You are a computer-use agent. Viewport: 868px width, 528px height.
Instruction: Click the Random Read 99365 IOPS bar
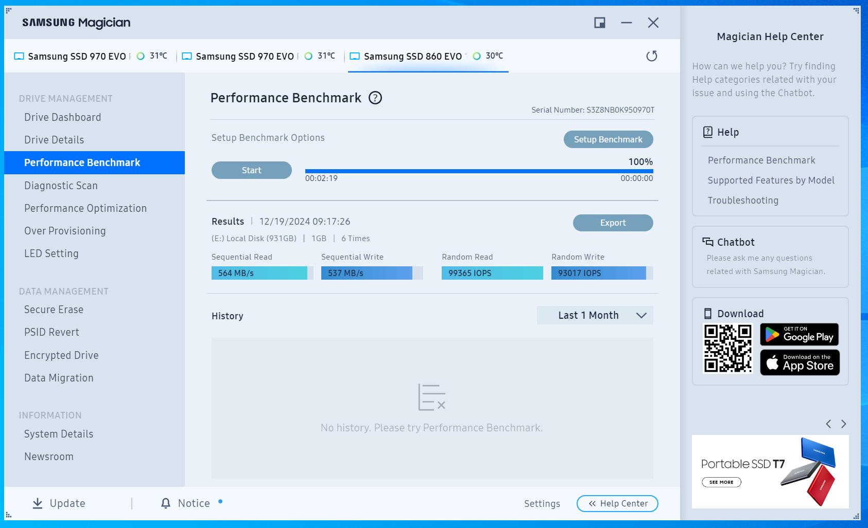pos(492,273)
